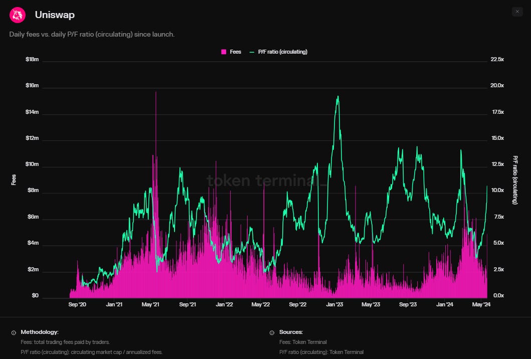Screen dimensions: 531x359
Task: Click the P/F ratio peak near Jan '23
Action: point(337,97)
